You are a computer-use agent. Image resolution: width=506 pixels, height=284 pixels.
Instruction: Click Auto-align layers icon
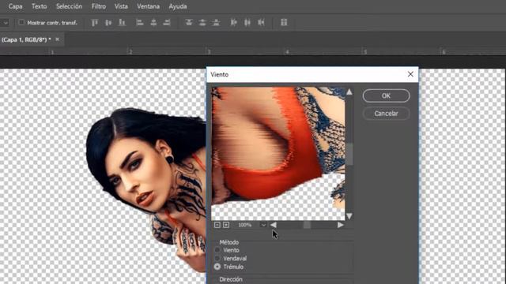[284, 23]
